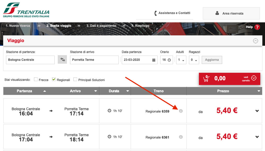The image size is (265, 151).
Task: Click the vedi carrello label
Action: click(246, 79)
